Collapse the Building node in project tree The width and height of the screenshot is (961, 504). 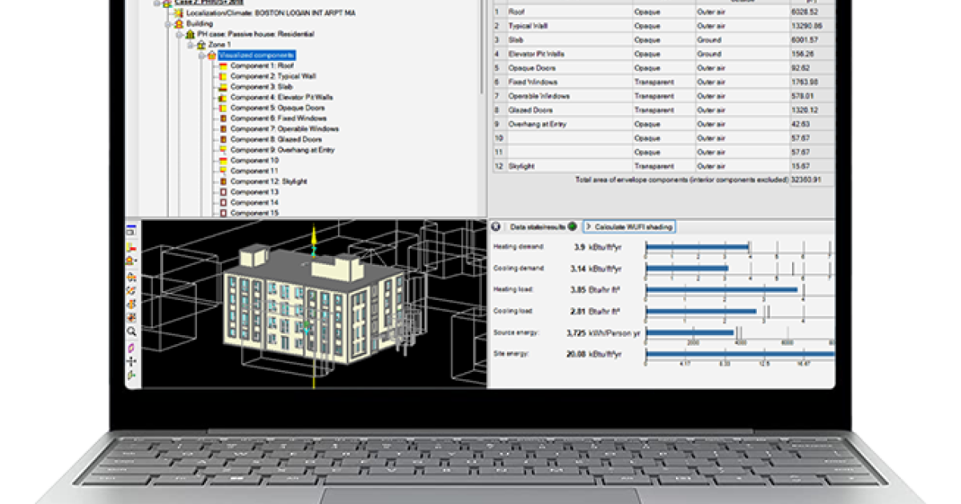(169, 24)
